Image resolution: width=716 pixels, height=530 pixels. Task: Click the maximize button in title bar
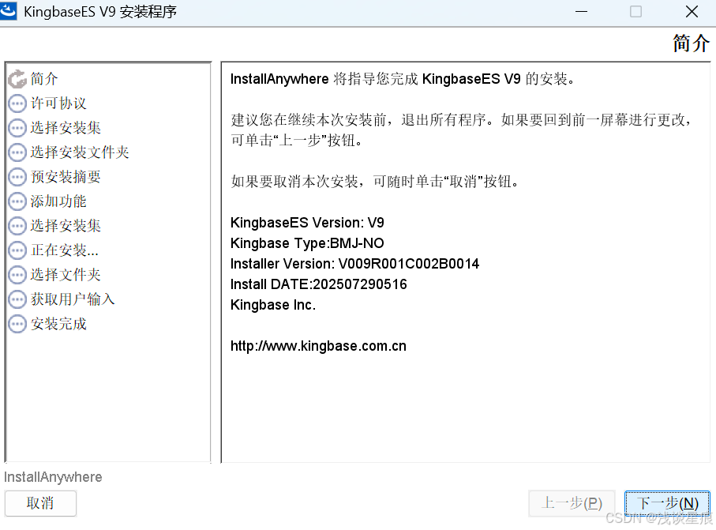click(x=635, y=11)
